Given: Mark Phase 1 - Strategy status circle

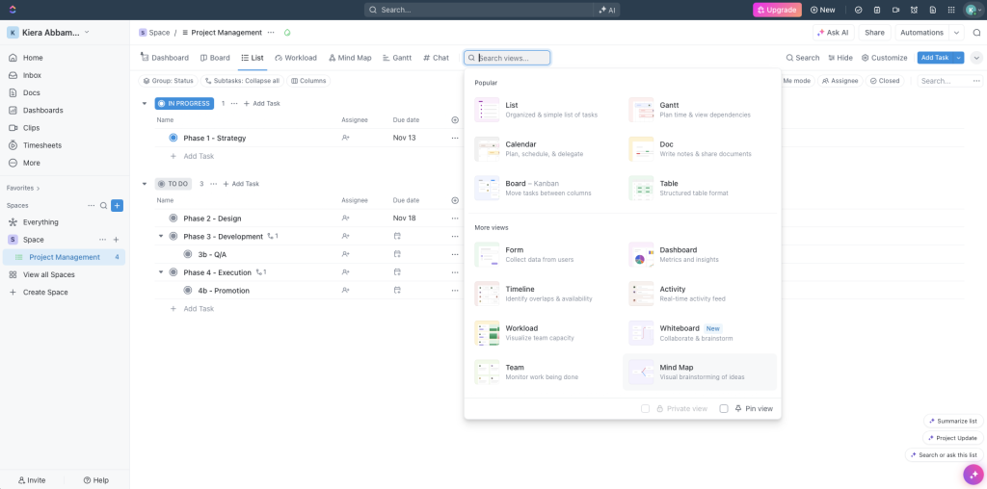Looking at the screenshot, I should tap(173, 138).
